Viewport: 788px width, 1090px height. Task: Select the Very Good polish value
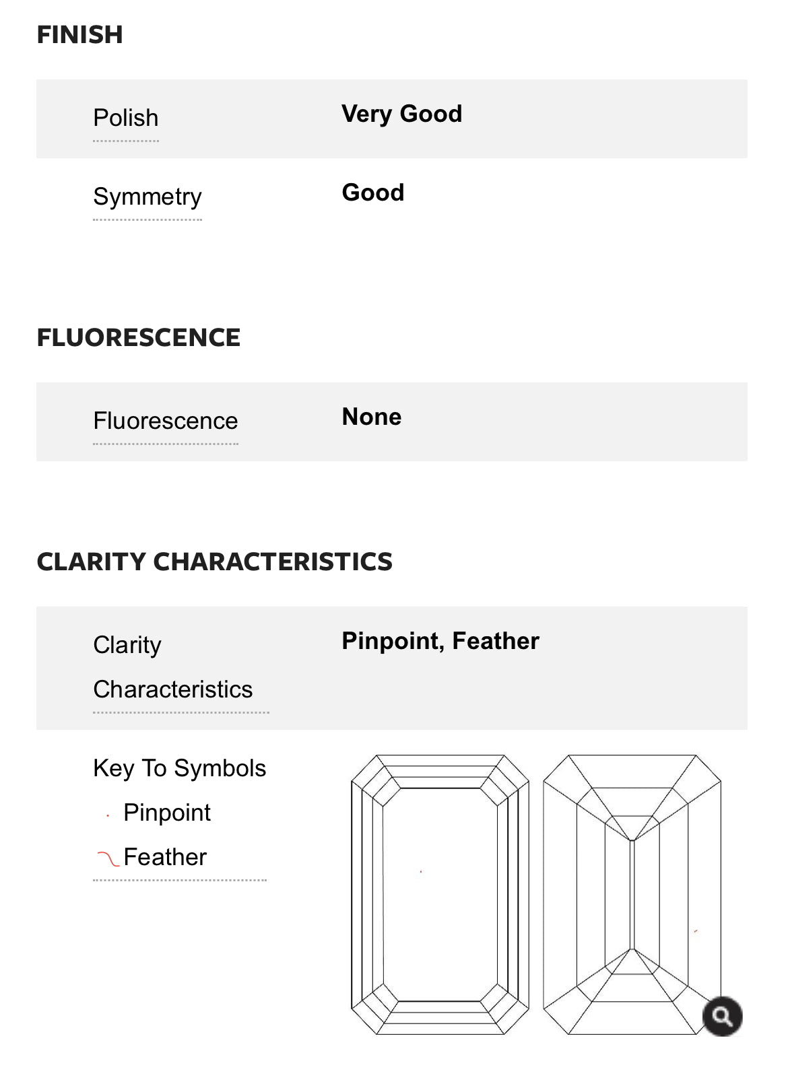(402, 114)
